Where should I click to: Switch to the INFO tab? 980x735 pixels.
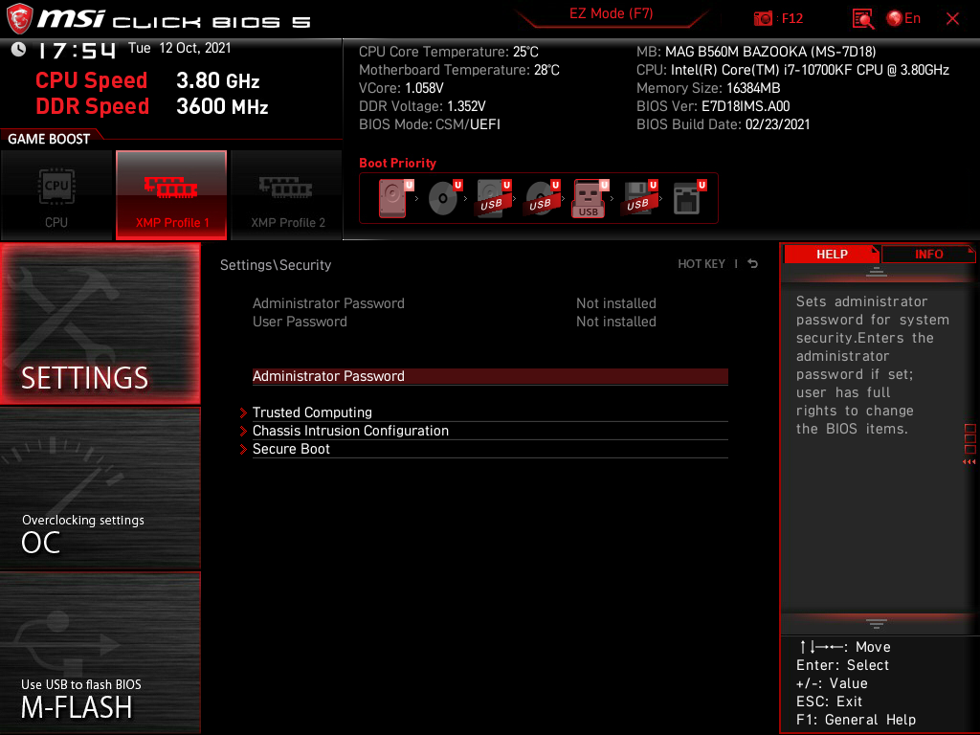click(x=928, y=254)
